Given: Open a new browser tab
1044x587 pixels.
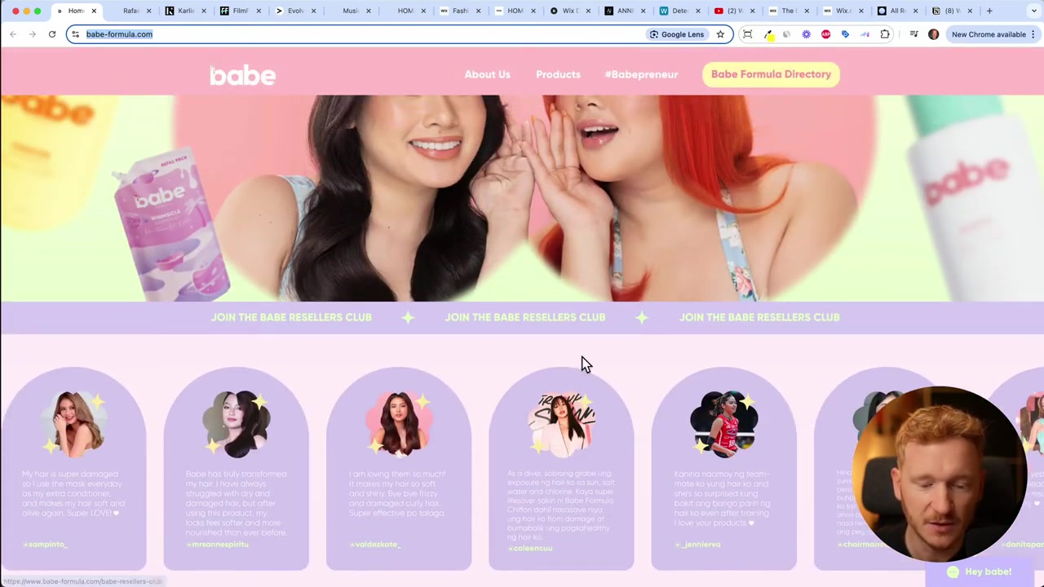Looking at the screenshot, I should coord(989,11).
